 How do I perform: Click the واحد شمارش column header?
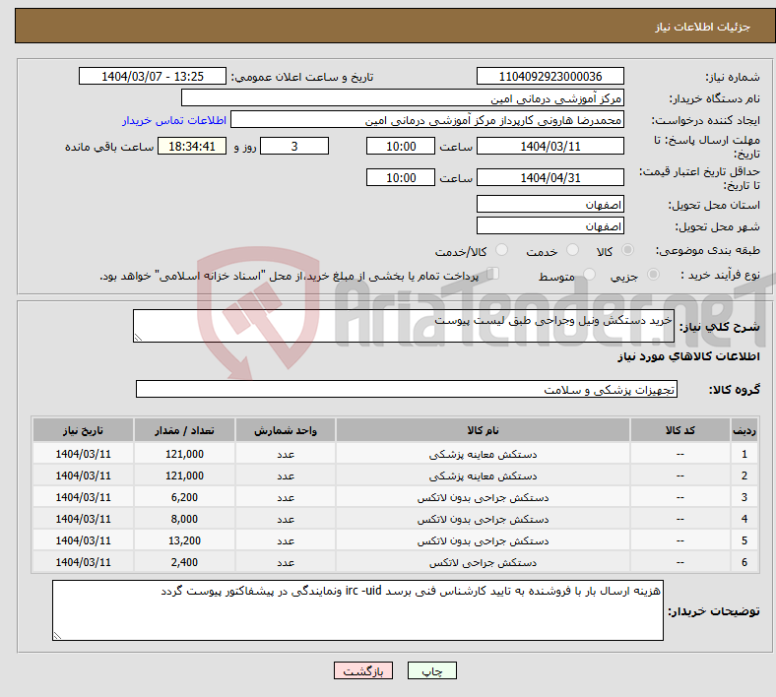[x=286, y=430]
